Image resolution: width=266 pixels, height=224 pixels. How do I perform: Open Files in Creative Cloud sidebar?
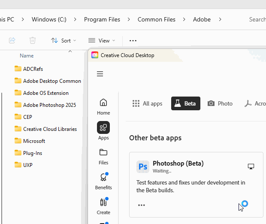coord(103,157)
